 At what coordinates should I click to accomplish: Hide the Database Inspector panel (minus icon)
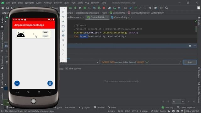(195, 46)
